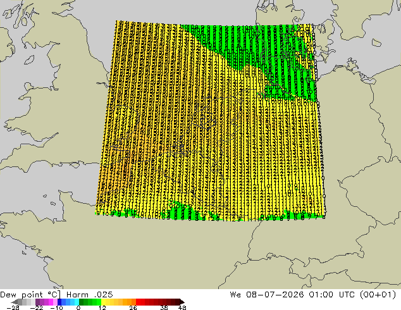The height and width of the screenshot is (310, 401).
Task: Click the '26' legend value label
Action: point(133,307)
